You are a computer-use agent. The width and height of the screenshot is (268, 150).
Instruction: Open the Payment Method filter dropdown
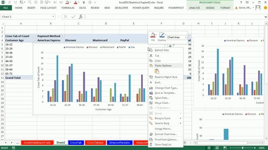click(62, 36)
